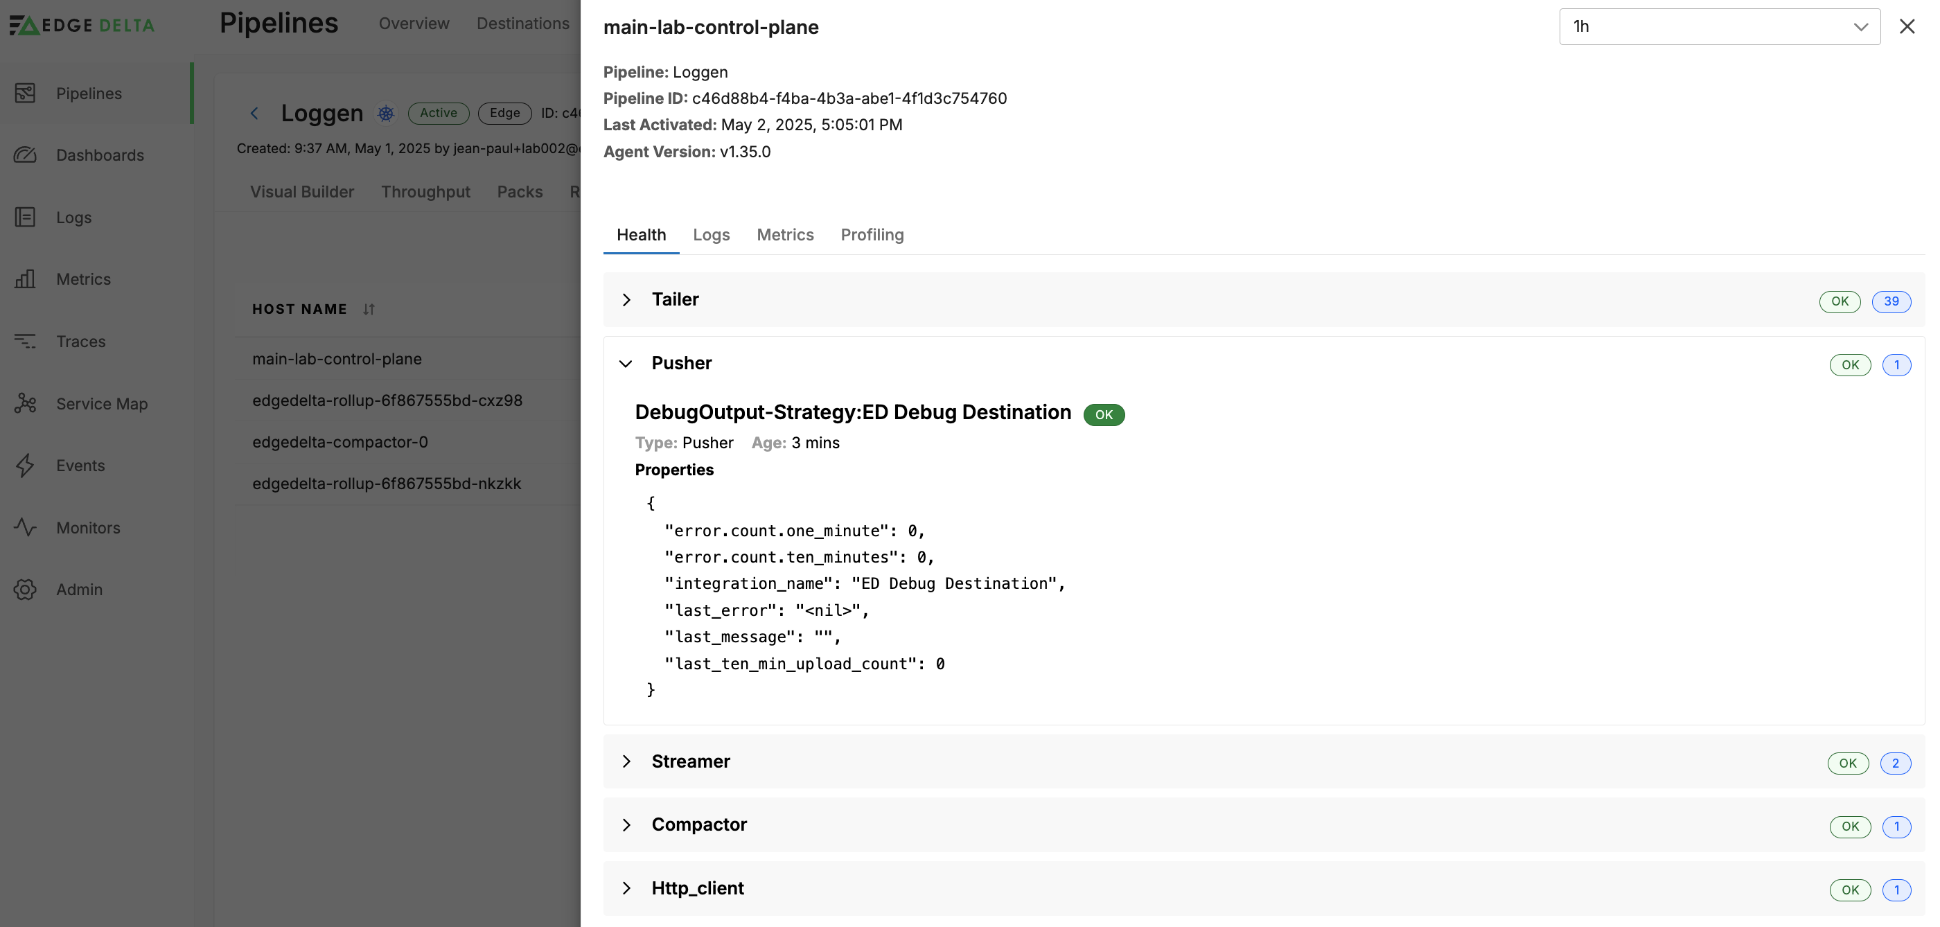Open Dashboards gauge icon in sidebar
The width and height of the screenshot is (1940, 927).
25,154
